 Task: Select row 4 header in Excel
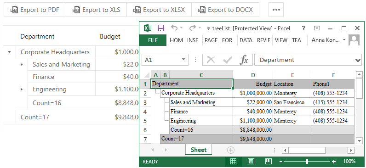(145, 112)
